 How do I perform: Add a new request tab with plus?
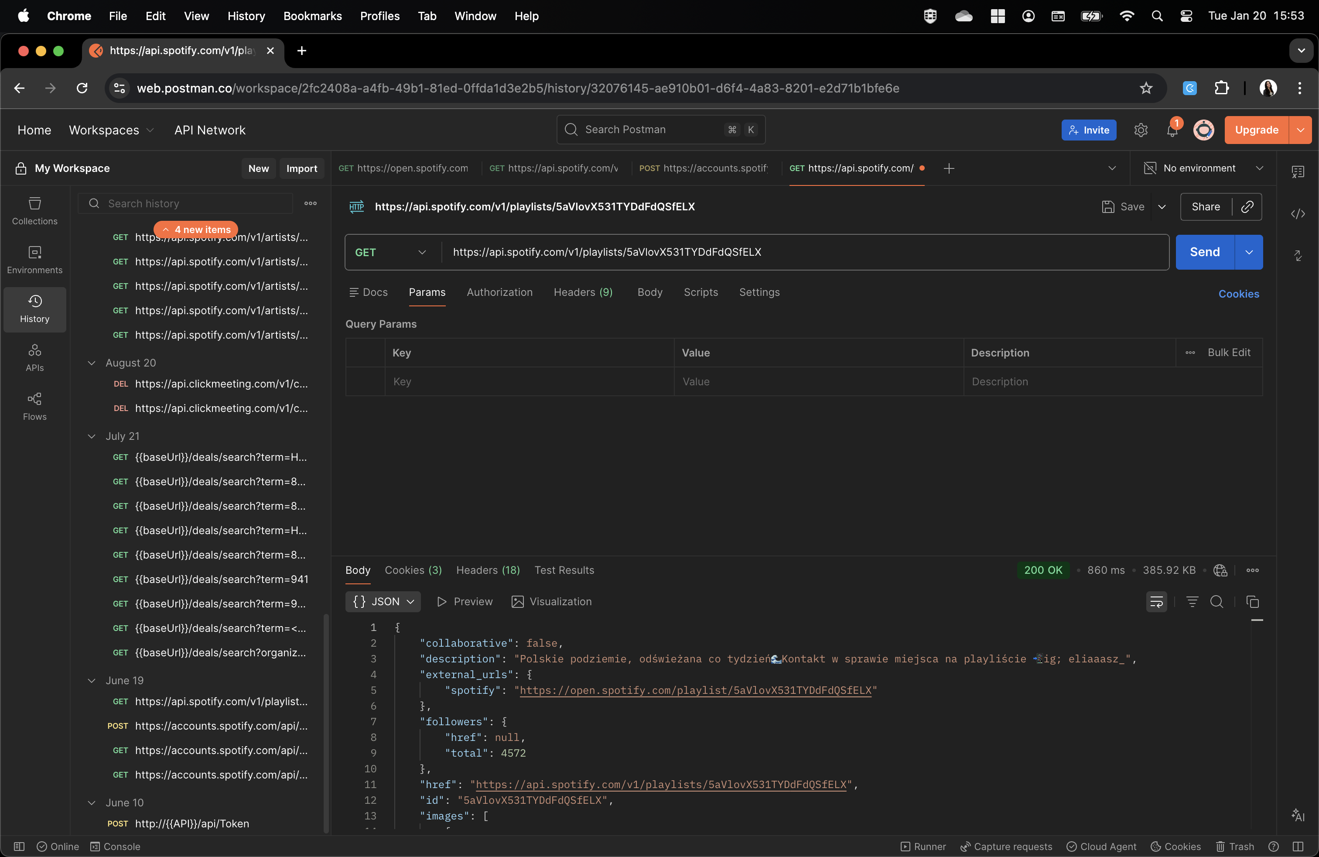coord(948,168)
